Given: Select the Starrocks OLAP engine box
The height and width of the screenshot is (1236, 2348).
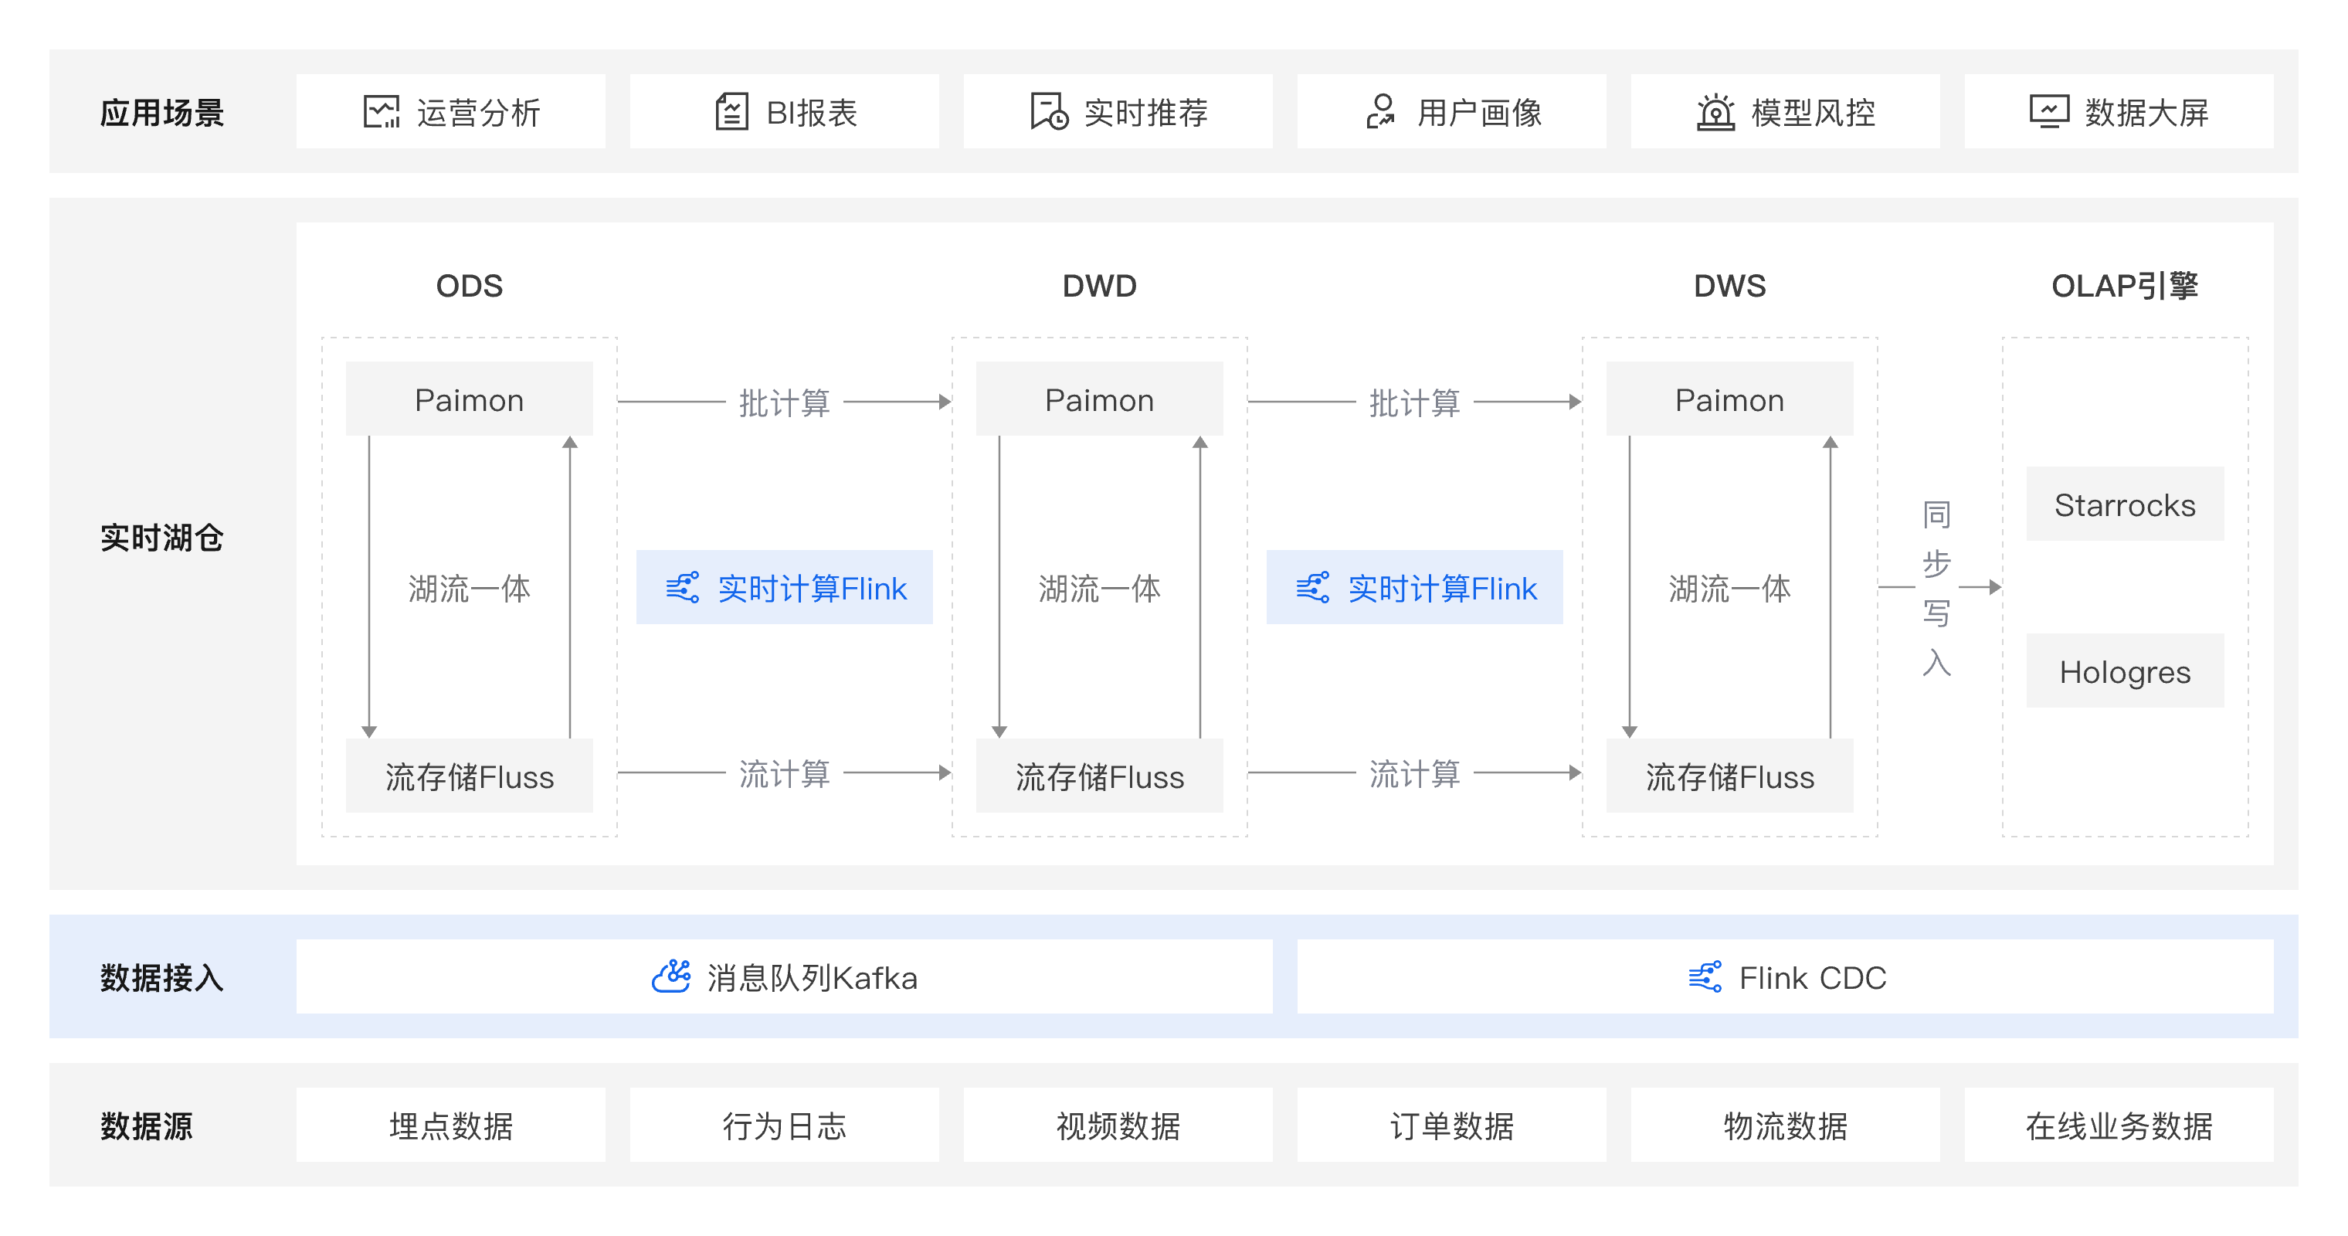Looking at the screenshot, I should click(x=2124, y=504).
